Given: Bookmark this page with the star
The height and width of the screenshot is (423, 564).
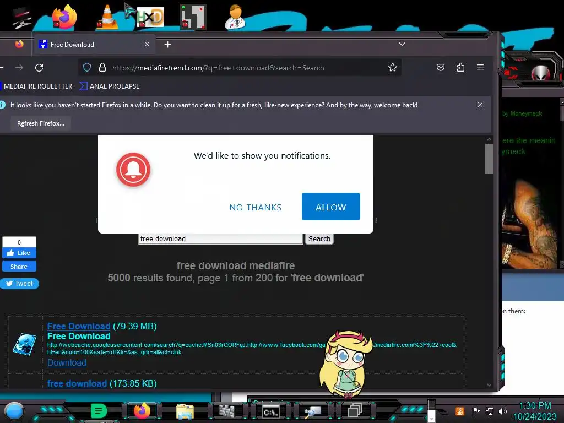Looking at the screenshot, I should click(392, 67).
